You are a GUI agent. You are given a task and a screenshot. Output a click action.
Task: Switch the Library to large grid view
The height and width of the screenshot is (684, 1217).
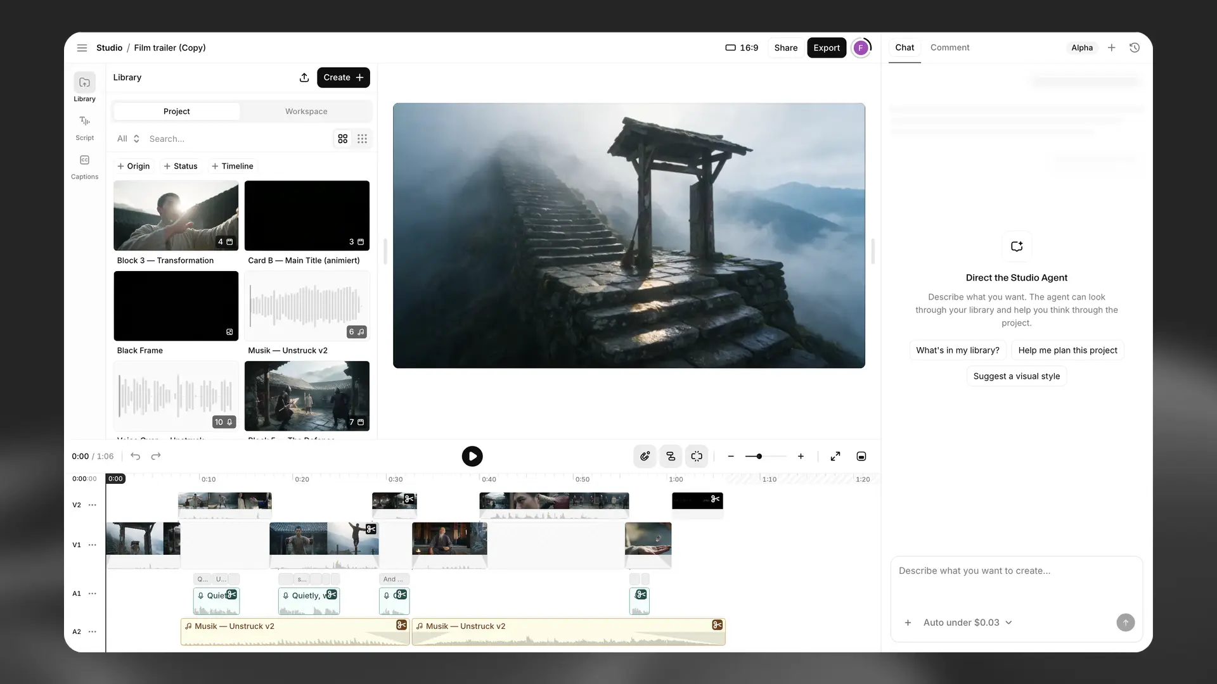[343, 139]
